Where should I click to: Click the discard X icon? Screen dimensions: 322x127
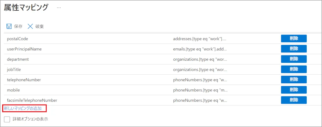[x=30, y=26]
